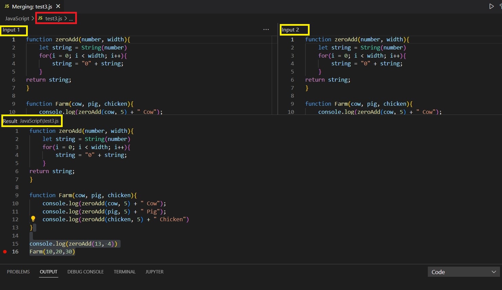
Task: Open Input 1 more actions menu
Action: point(266,30)
